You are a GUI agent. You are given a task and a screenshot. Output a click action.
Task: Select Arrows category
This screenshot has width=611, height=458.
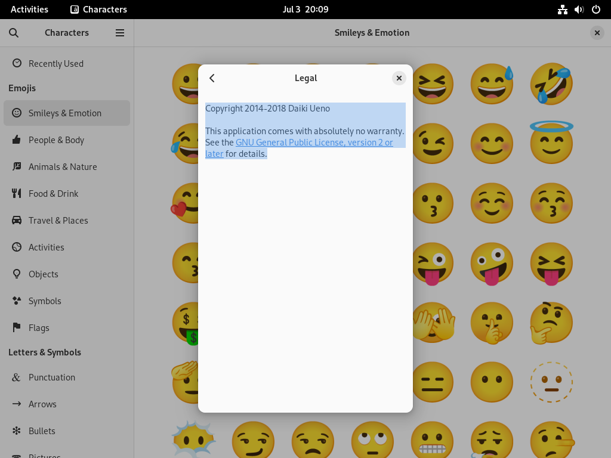coord(67,404)
